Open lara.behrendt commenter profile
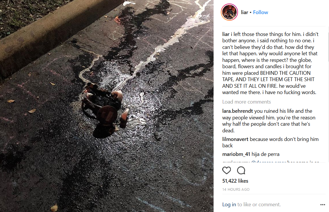This screenshot has height=212, width=329. [x=237, y=111]
